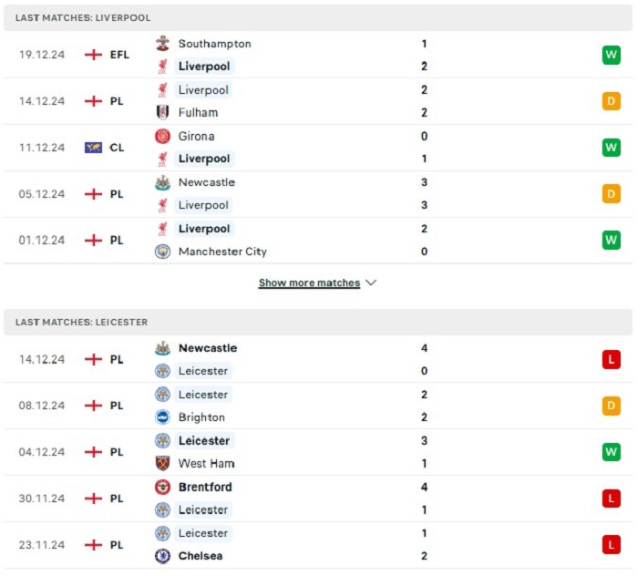Select Liverpool team name in Girona match
The image size is (638, 576).
204,159
